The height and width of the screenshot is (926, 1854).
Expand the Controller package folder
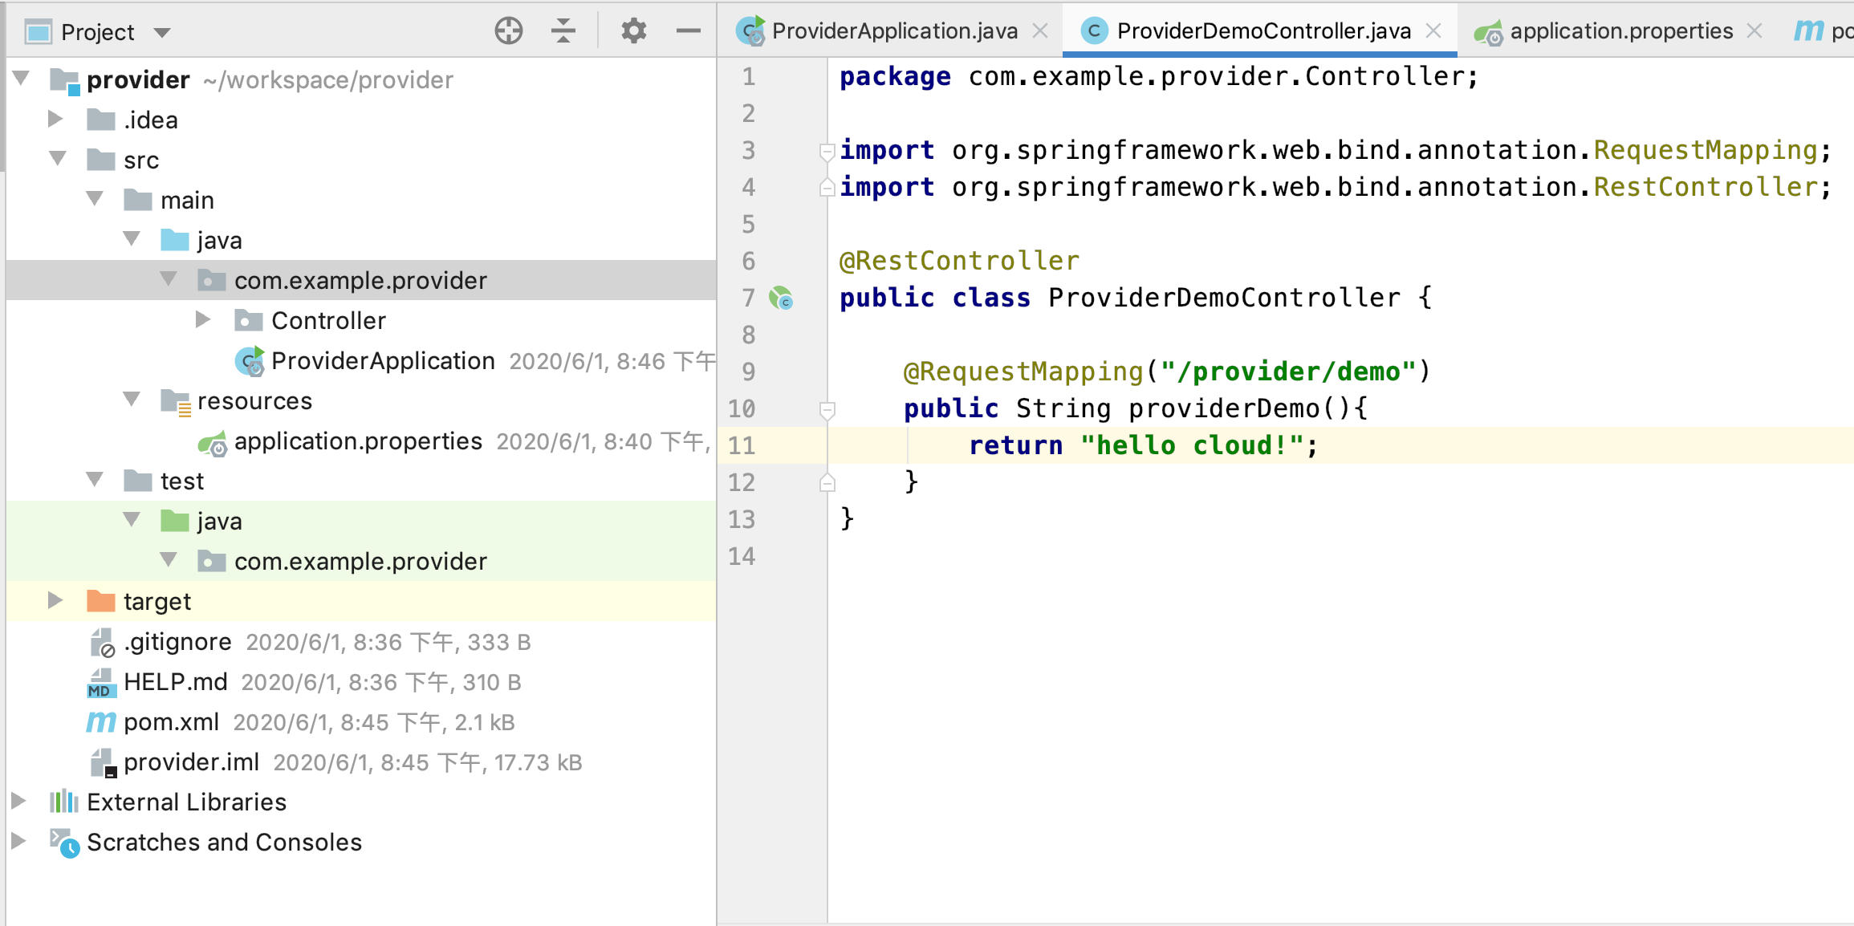(204, 320)
